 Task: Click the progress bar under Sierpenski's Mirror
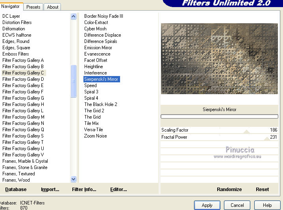(219, 117)
